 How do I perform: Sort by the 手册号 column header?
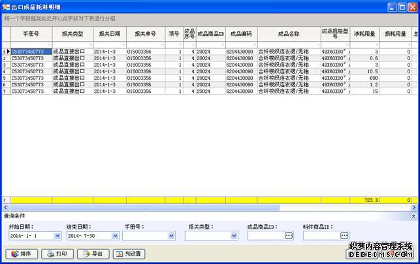(31, 33)
